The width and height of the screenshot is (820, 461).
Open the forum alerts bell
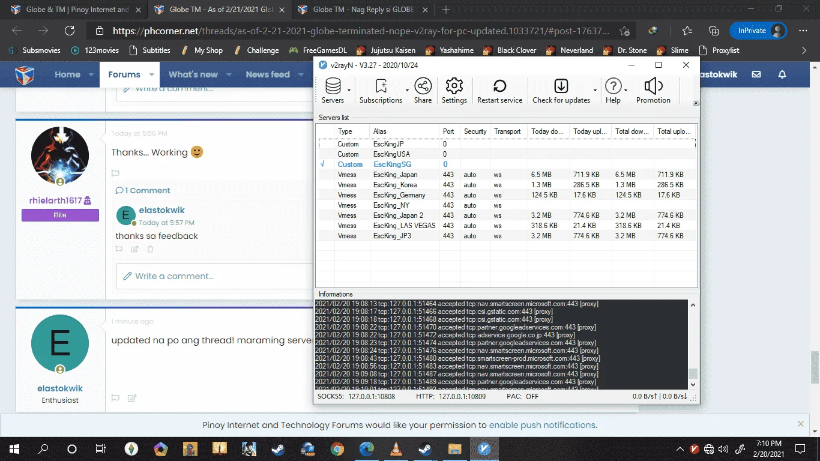(x=782, y=74)
